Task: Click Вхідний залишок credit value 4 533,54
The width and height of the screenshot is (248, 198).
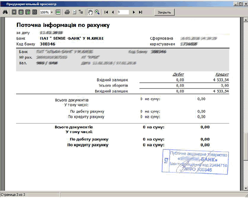Action: coord(221,80)
